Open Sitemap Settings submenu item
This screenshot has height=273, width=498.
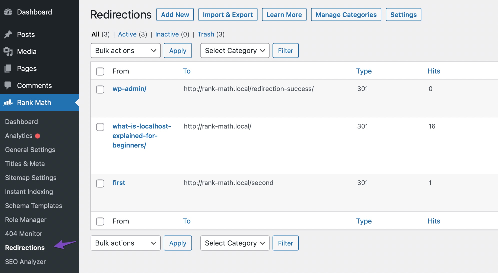tap(31, 178)
